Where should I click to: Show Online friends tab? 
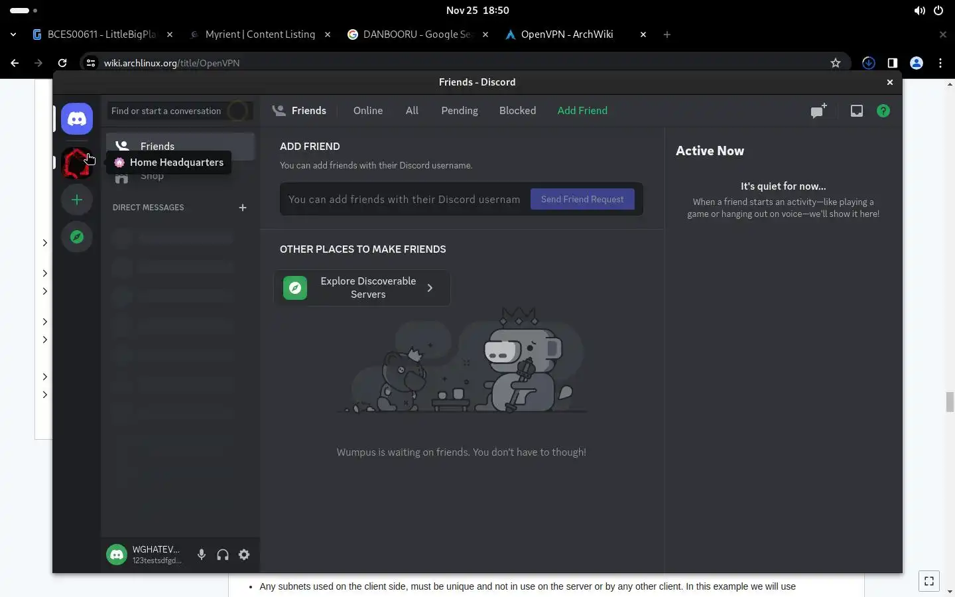(368, 111)
